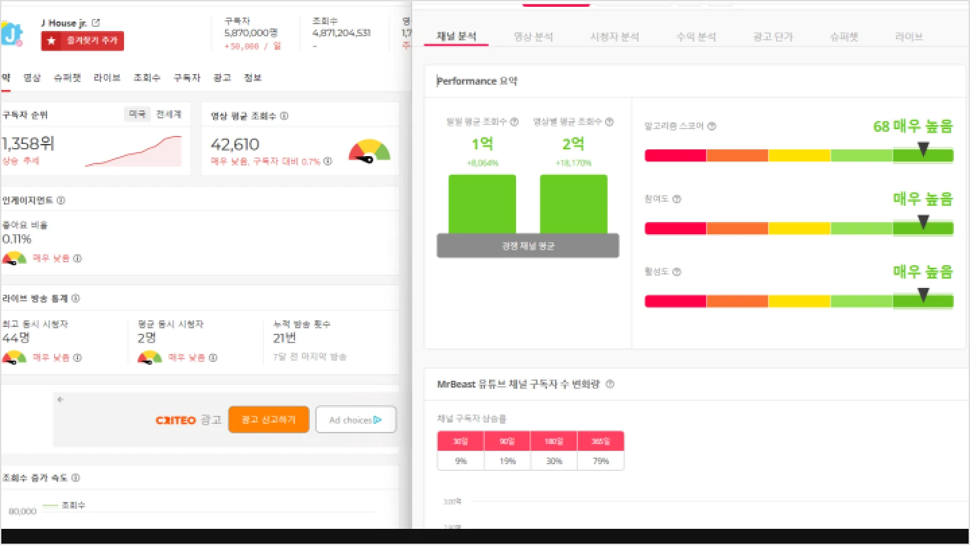Open the 광고 tab in left panel
Screen dimensions: 970x545
pos(222,78)
